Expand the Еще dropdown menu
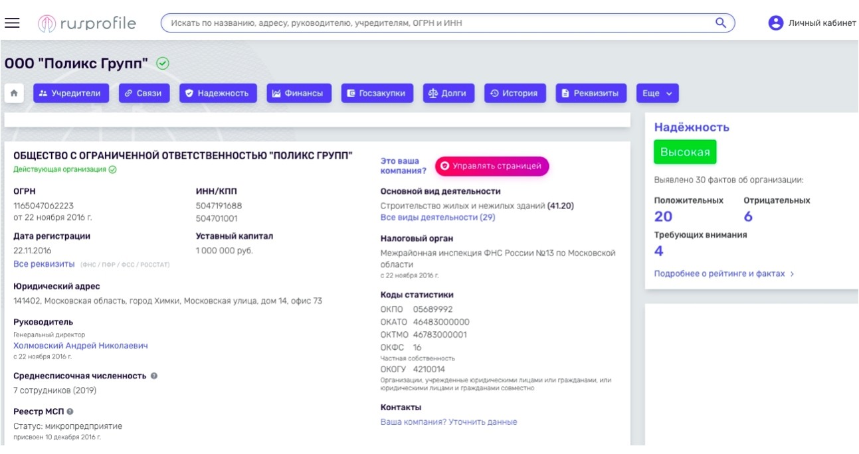This screenshot has width=859, height=454. (x=658, y=94)
